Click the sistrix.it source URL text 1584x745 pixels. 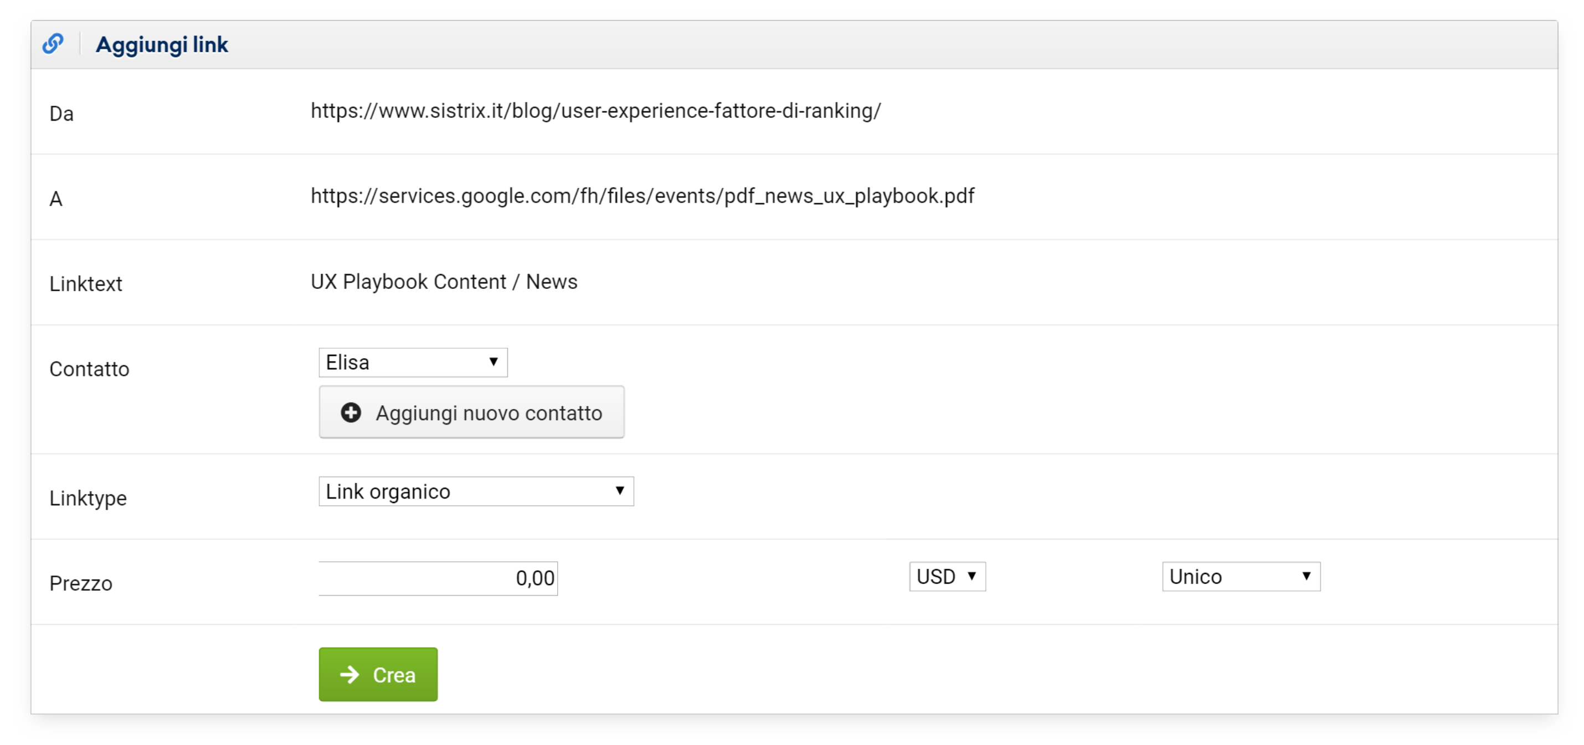pos(595,111)
